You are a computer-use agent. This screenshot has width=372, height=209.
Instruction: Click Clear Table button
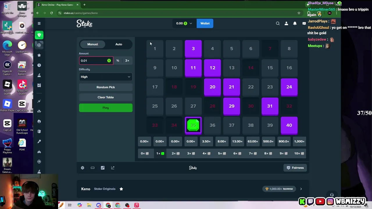(x=106, y=97)
